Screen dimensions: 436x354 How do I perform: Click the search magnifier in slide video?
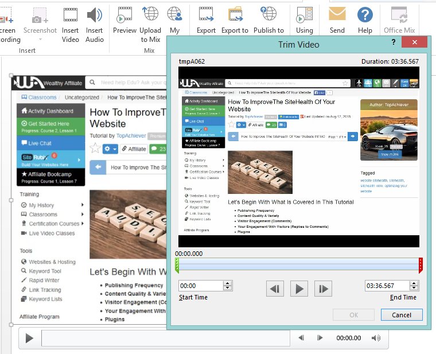(x=92, y=82)
